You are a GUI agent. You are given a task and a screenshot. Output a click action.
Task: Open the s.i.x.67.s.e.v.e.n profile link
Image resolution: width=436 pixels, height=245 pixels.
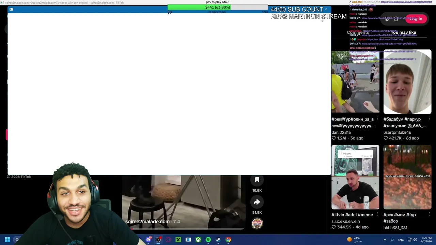tap(345, 221)
